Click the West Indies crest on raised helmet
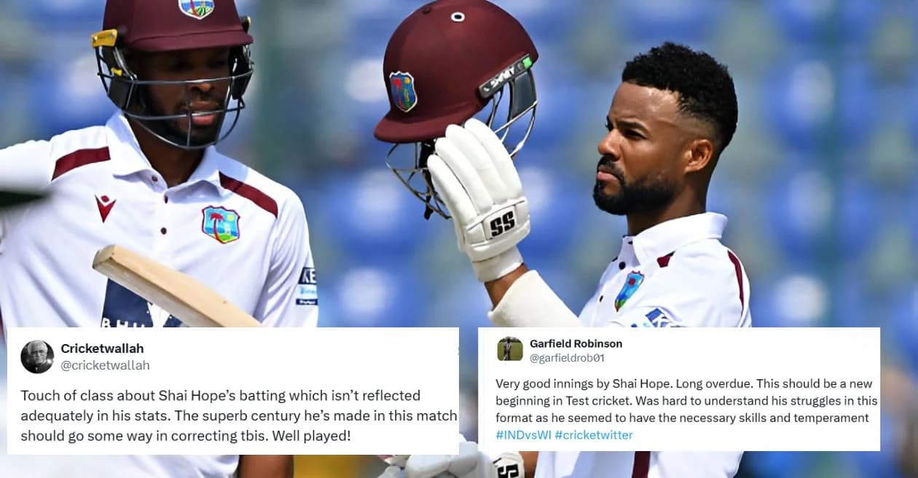This screenshot has height=478, width=918. click(x=403, y=91)
